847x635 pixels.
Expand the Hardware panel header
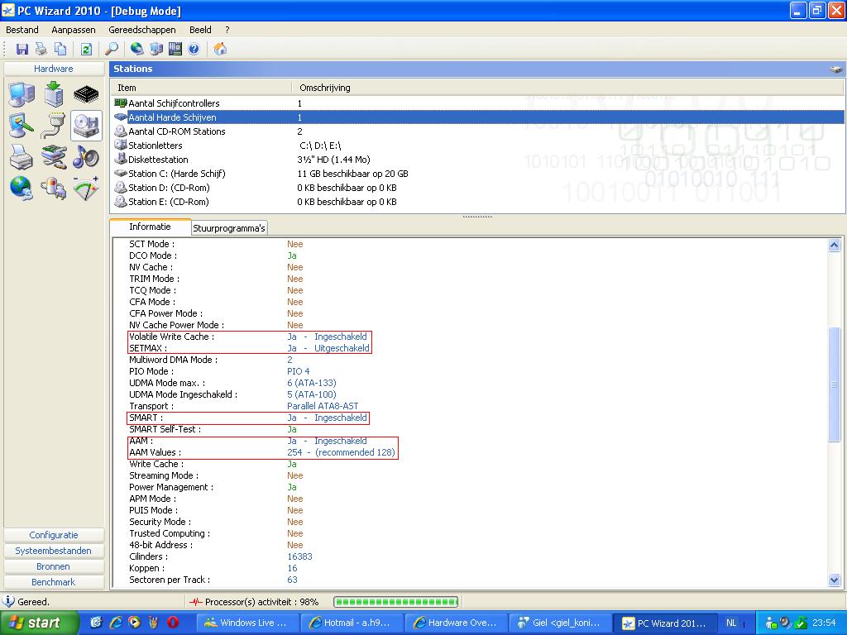pos(54,69)
